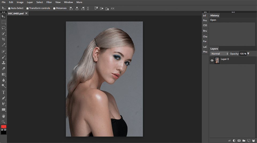This screenshot has width=257, height=143.
Task: Click the eff layer effects button
Action: [x=229, y=140]
